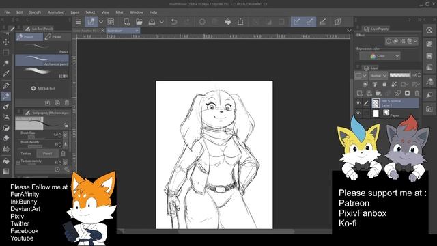Open the Window menu
Viewport: 437px width, 246px height.
137,12
